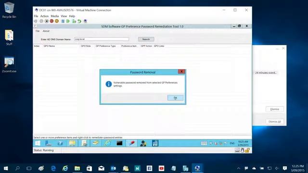
Task: Open Microsoft Edge from the host taskbar
Action: pos(53,168)
